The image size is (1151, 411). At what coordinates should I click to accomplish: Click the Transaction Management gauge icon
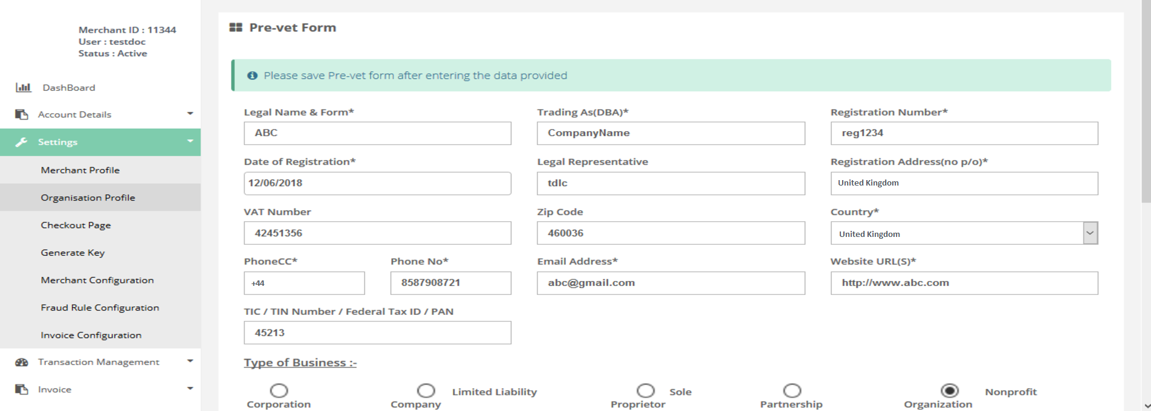(x=22, y=362)
